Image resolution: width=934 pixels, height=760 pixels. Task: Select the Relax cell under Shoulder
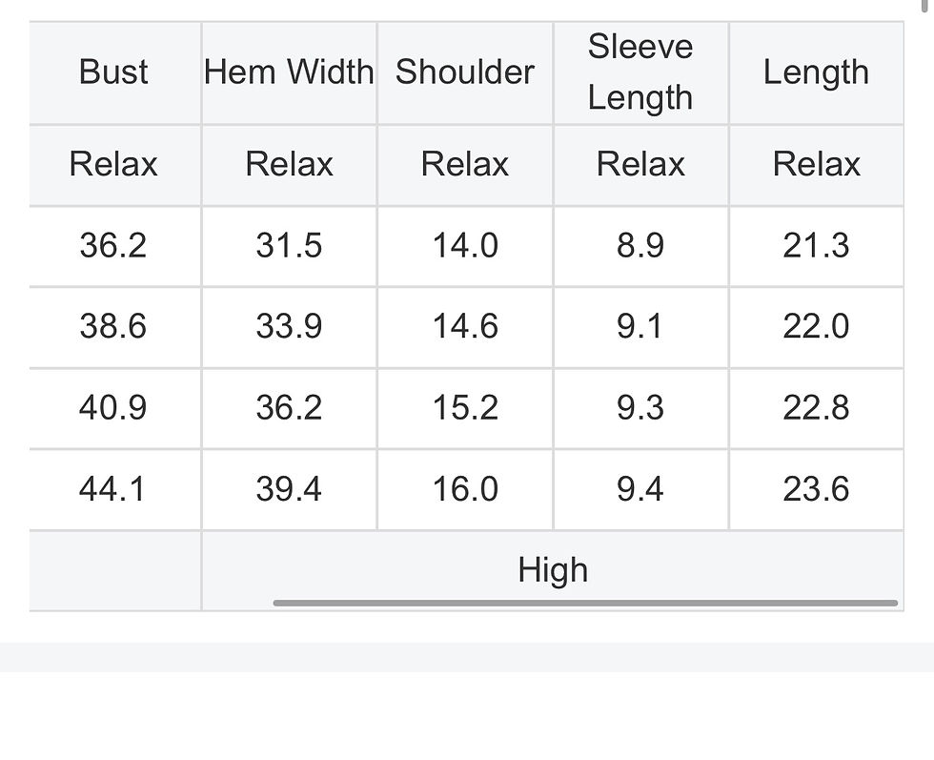[465, 164]
